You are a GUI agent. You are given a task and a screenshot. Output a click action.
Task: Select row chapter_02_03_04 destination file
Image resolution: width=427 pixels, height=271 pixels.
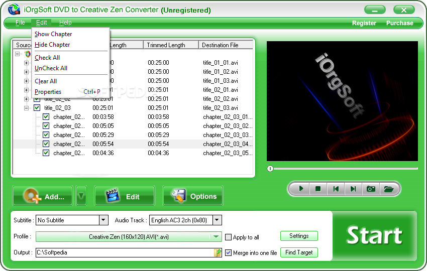[228, 144]
